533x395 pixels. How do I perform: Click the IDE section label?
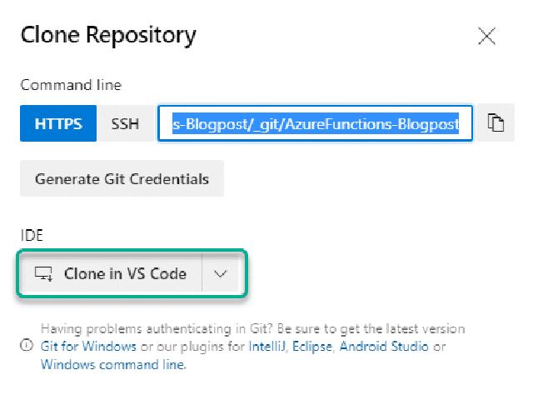pyautogui.click(x=30, y=236)
